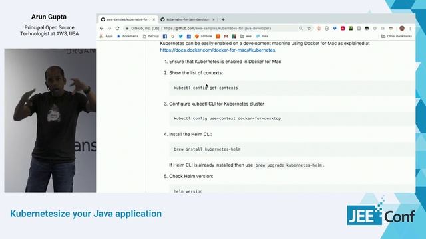Click the first round avatar extension icon
Viewport: 426px width, 239px height.
pyautogui.click(x=319, y=28)
